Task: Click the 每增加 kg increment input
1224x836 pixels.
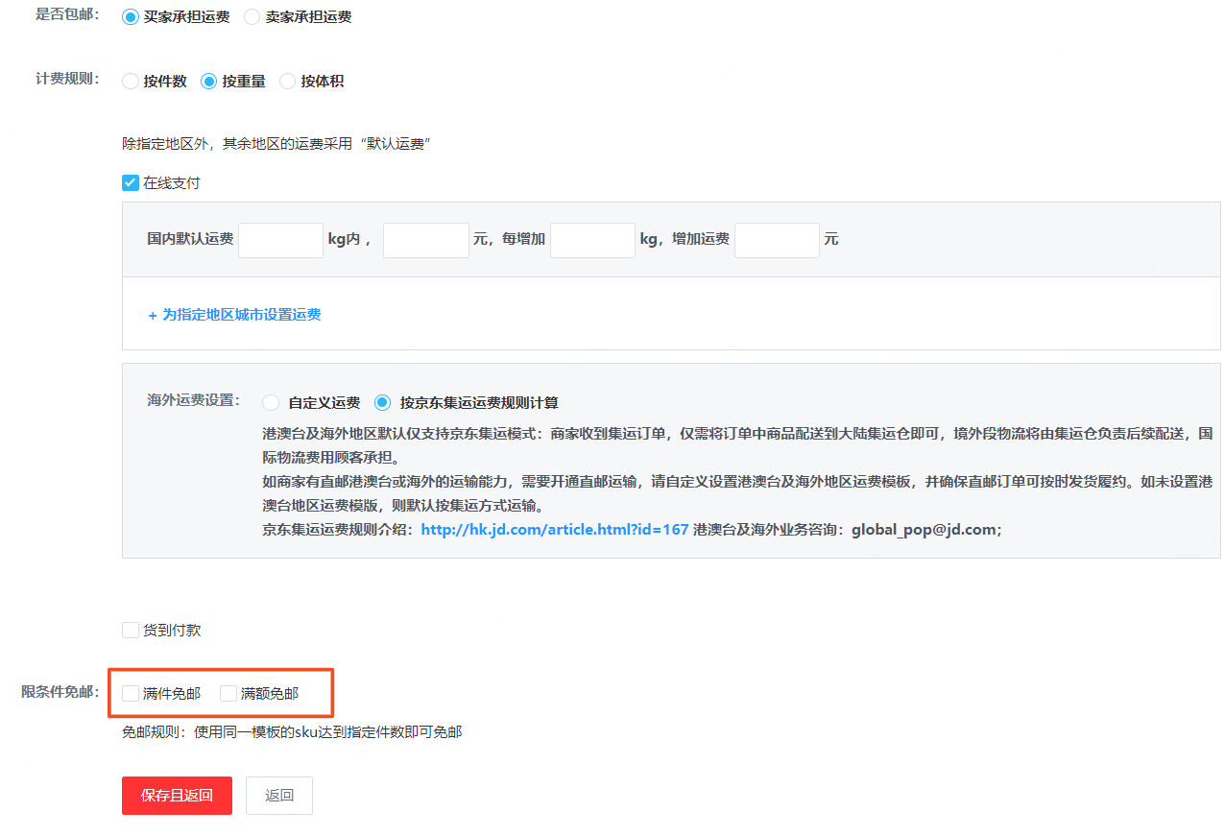Action: 592,240
